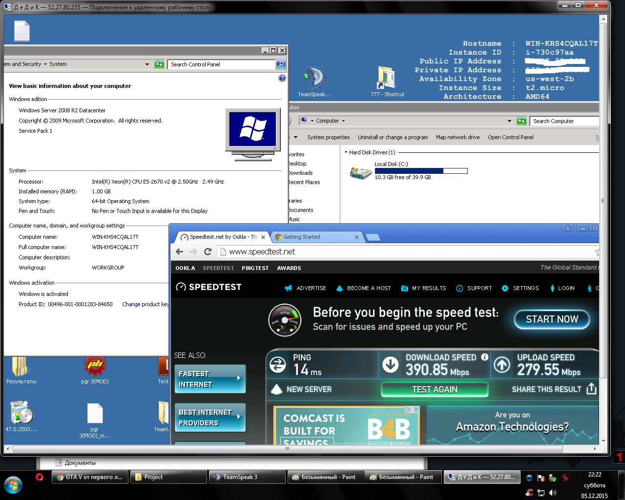Go forward in the Chrome browser
Image resolution: width=625 pixels, height=500 pixels.
pyautogui.click(x=193, y=251)
